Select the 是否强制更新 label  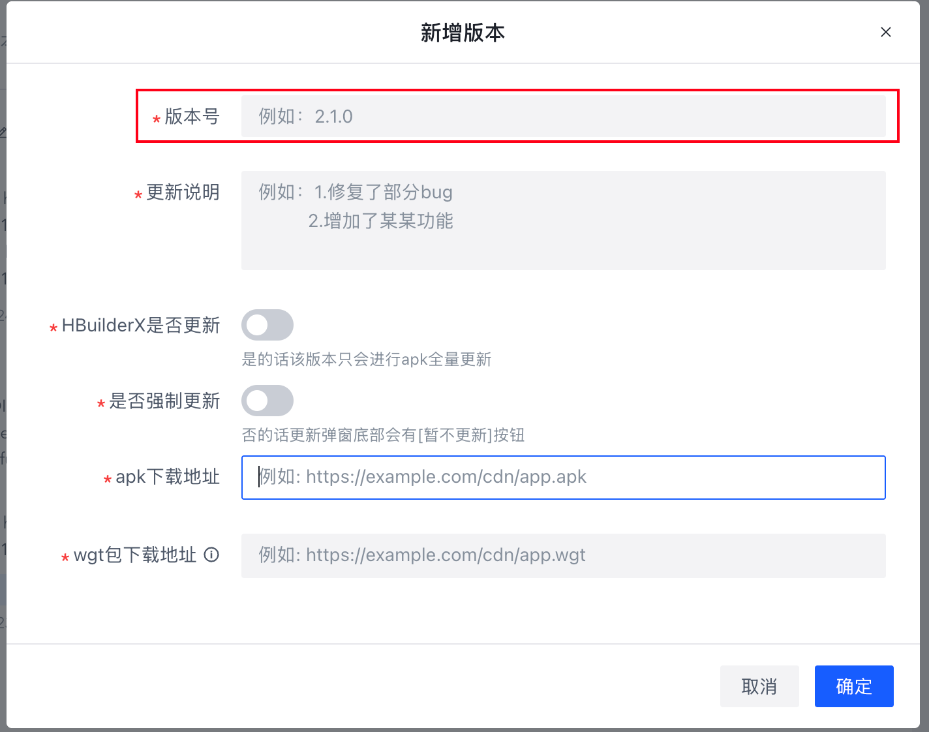pos(164,401)
